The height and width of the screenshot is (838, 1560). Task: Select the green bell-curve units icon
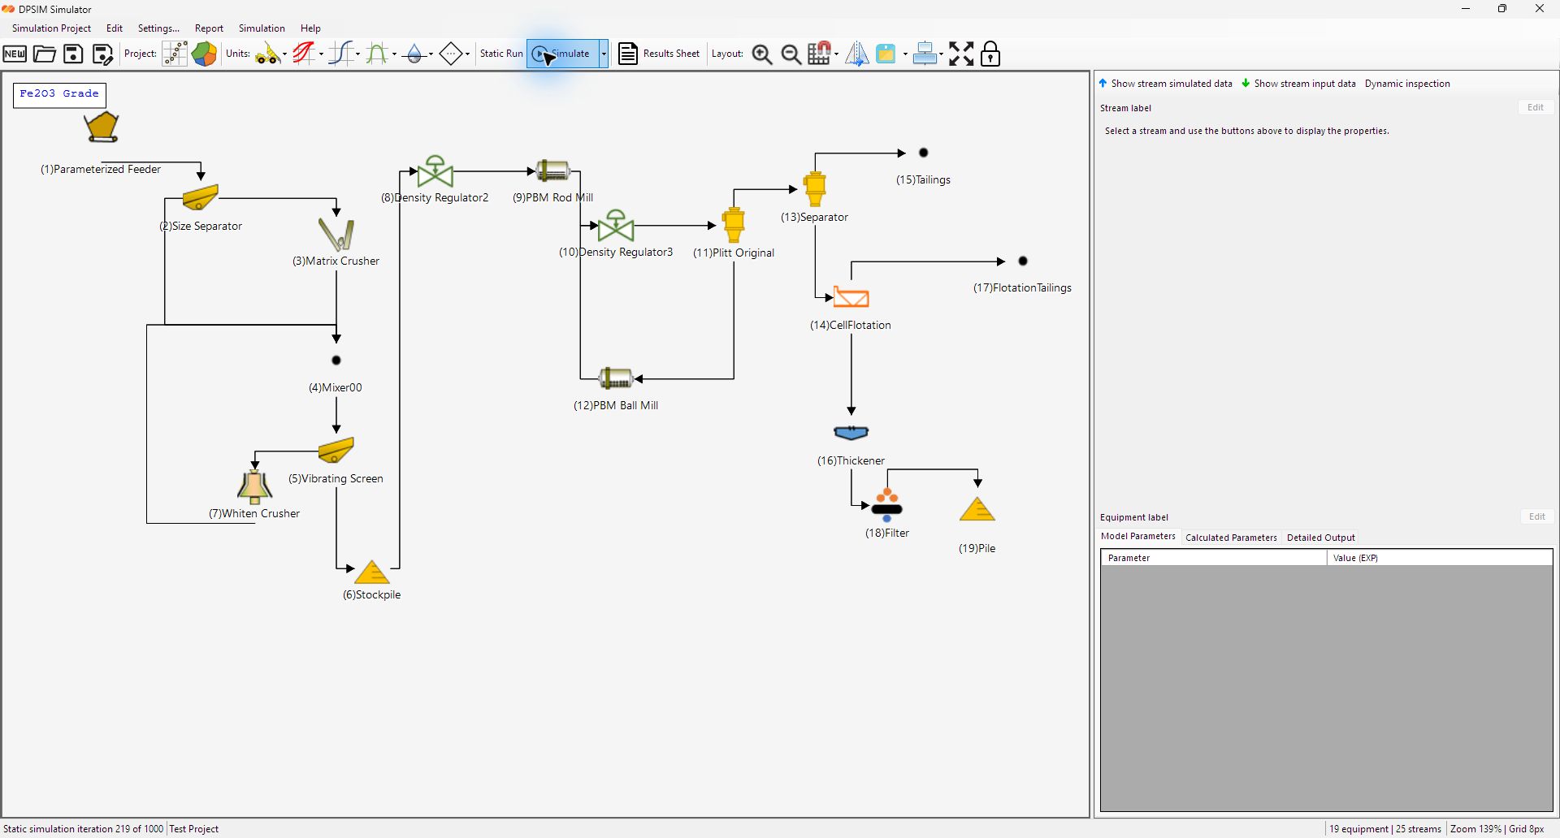377,54
